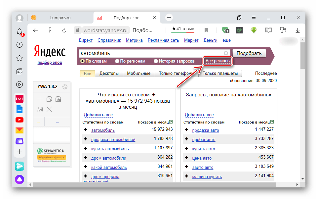Choose the История запросов option
The image size is (317, 199).
155,61
